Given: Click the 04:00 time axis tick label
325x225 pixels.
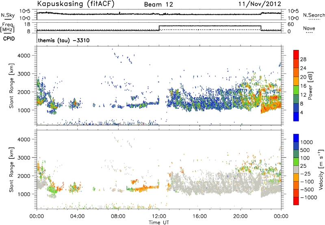Looking at the screenshot, I should [x=78, y=216].
